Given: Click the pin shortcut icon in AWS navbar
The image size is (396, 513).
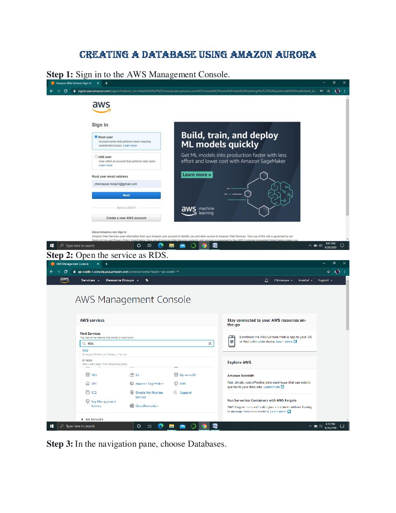Looking at the screenshot, I should tap(147, 280).
